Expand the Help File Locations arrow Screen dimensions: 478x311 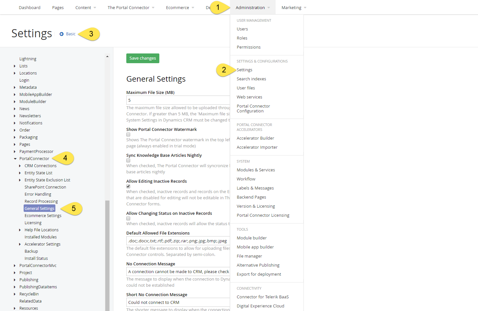[x=20, y=230]
